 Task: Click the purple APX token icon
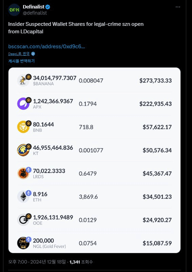click(x=23, y=104)
